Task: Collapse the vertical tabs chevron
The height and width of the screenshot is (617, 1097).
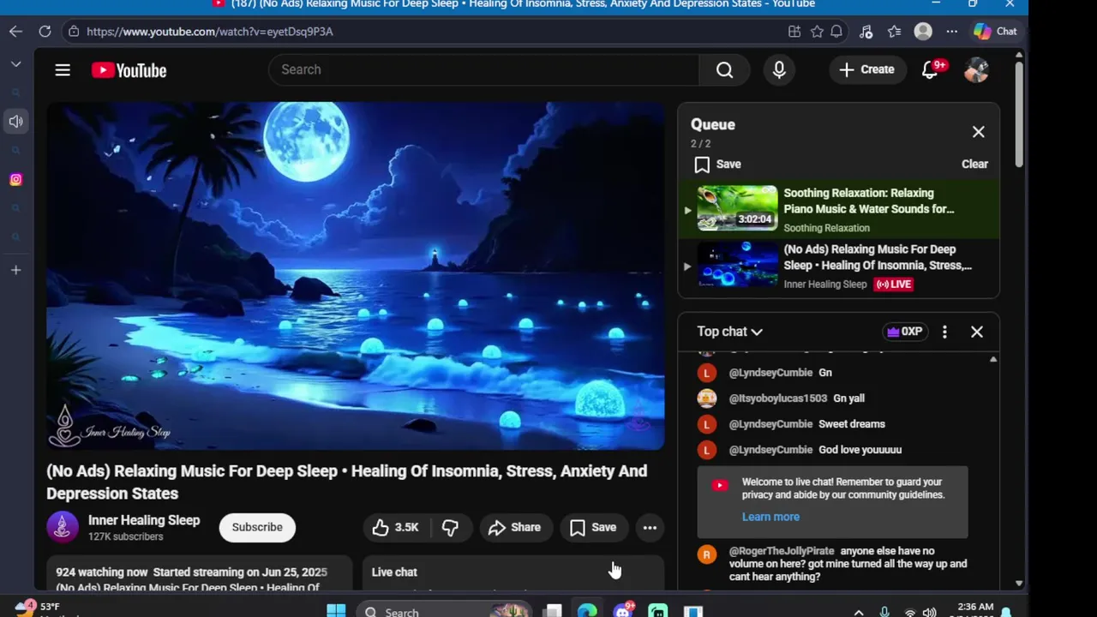Action: click(15, 64)
